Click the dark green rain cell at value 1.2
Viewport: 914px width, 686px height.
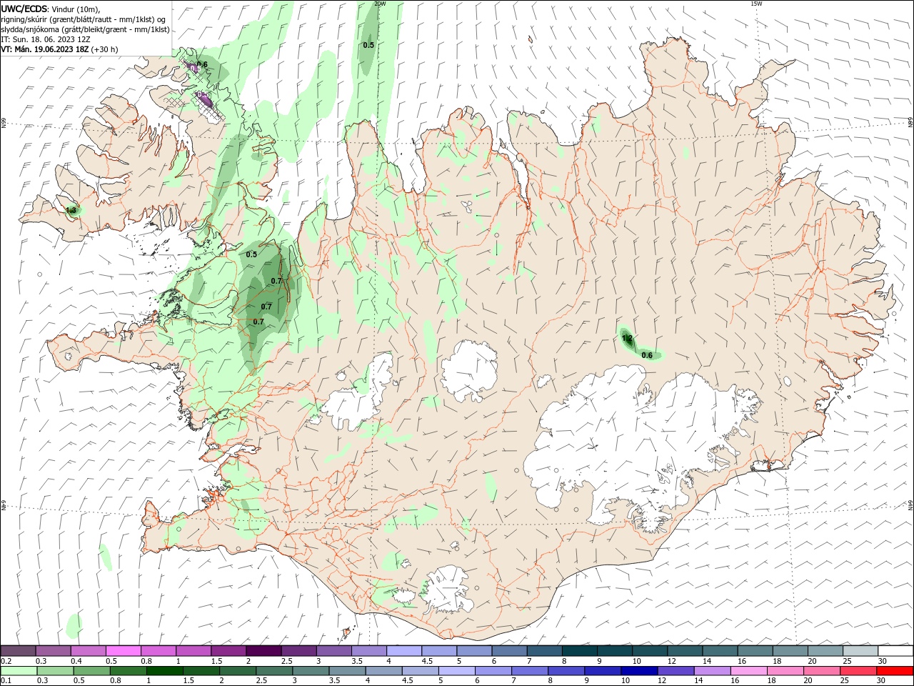[628, 340]
